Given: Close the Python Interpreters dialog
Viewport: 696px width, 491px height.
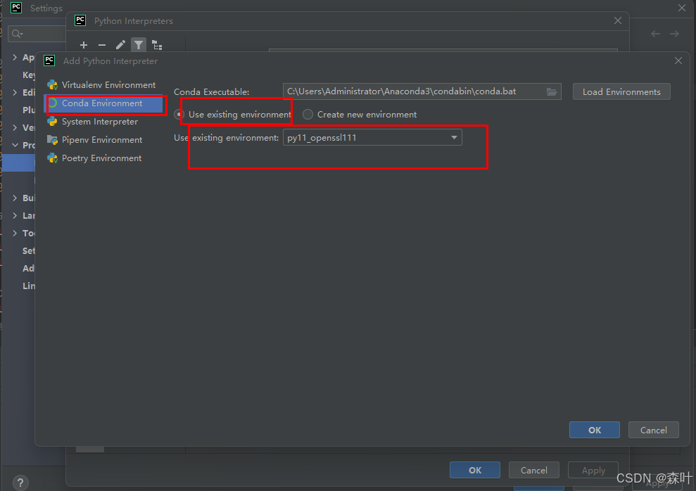Looking at the screenshot, I should (x=617, y=21).
